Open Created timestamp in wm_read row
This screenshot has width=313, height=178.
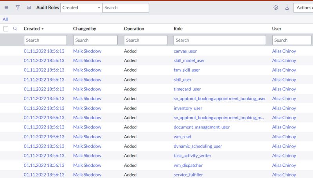(x=44, y=137)
